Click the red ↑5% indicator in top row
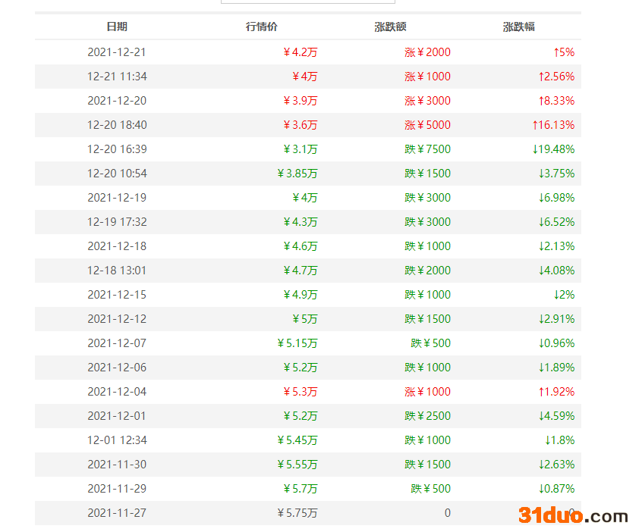Viewport: 642px width, 532px height. tap(564, 52)
